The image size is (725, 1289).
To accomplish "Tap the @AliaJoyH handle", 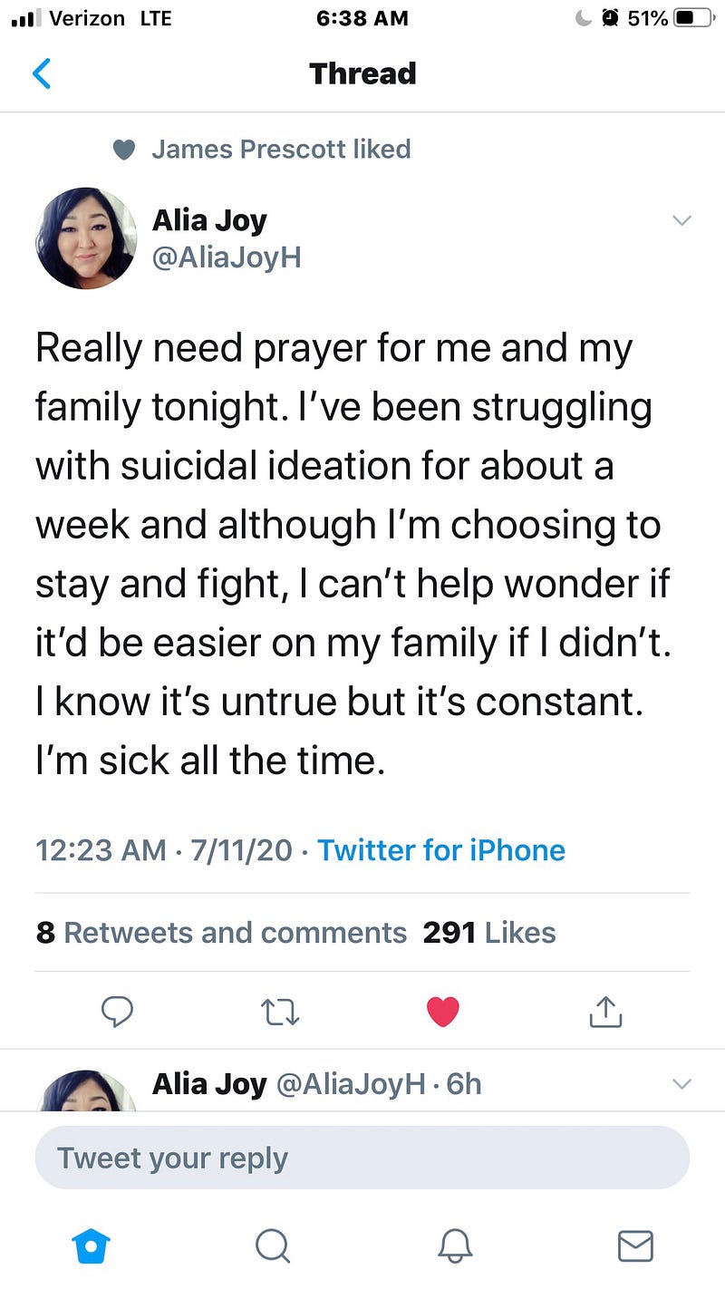I will pos(227,258).
